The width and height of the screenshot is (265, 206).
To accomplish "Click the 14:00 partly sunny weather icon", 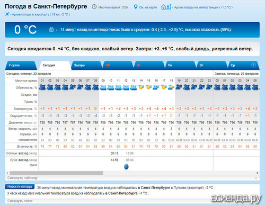I will [141, 87].
